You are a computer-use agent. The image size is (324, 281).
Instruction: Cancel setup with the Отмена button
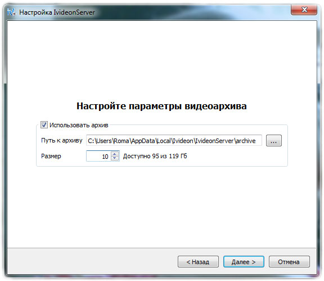coord(289,262)
